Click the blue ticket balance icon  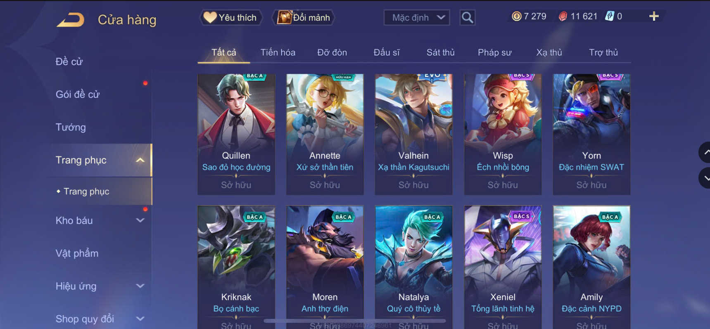(609, 17)
